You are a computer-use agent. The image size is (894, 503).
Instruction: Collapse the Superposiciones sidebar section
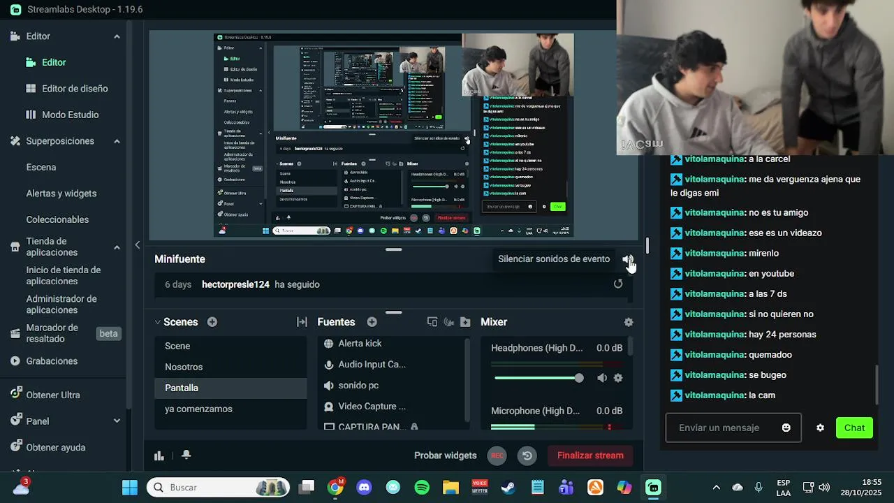click(117, 141)
